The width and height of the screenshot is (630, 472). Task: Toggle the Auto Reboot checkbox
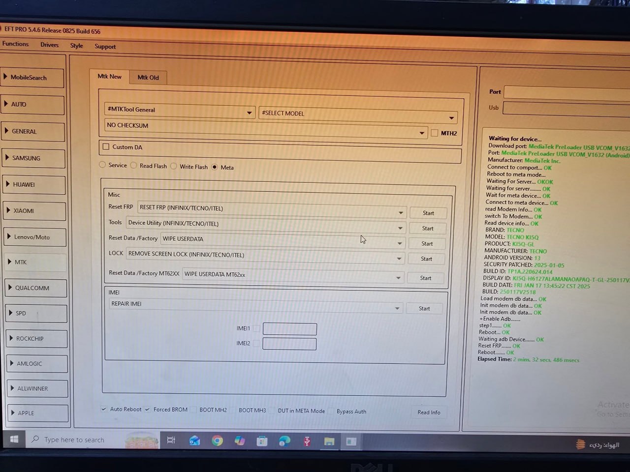tap(104, 409)
